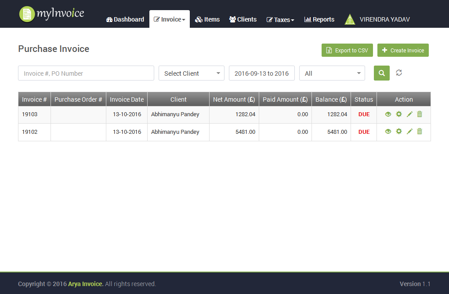Delete invoice 19103 using trash icon
The image size is (449, 294).
(420, 114)
